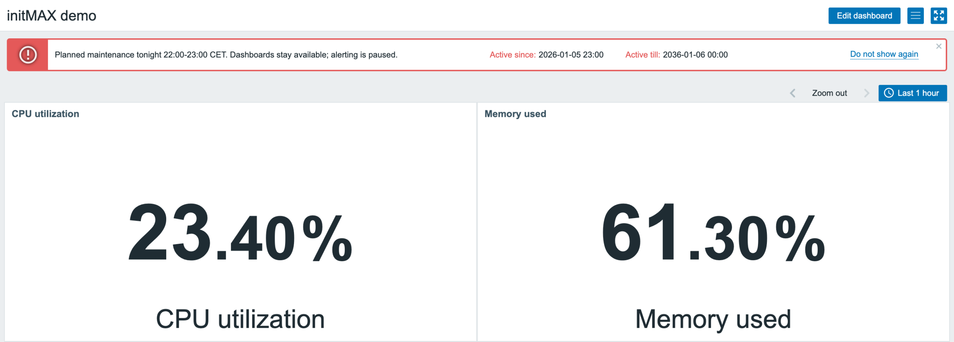Click Zoom out for the time range
The image size is (954, 342).
pos(829,93)
